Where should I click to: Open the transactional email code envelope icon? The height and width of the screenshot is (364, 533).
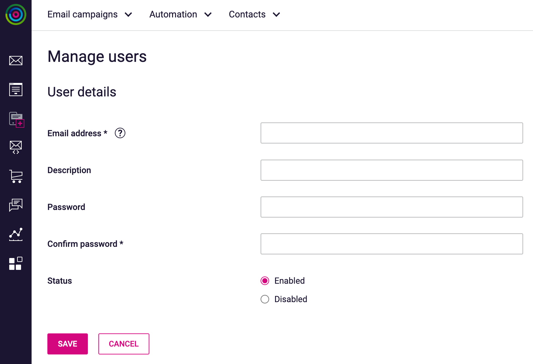pos(16,147)
